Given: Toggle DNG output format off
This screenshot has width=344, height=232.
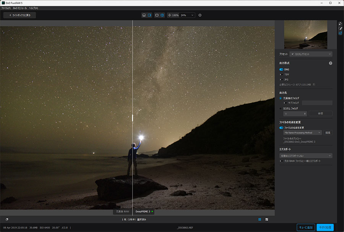Looking at the screenshot, I should click(x=281, y=69).
